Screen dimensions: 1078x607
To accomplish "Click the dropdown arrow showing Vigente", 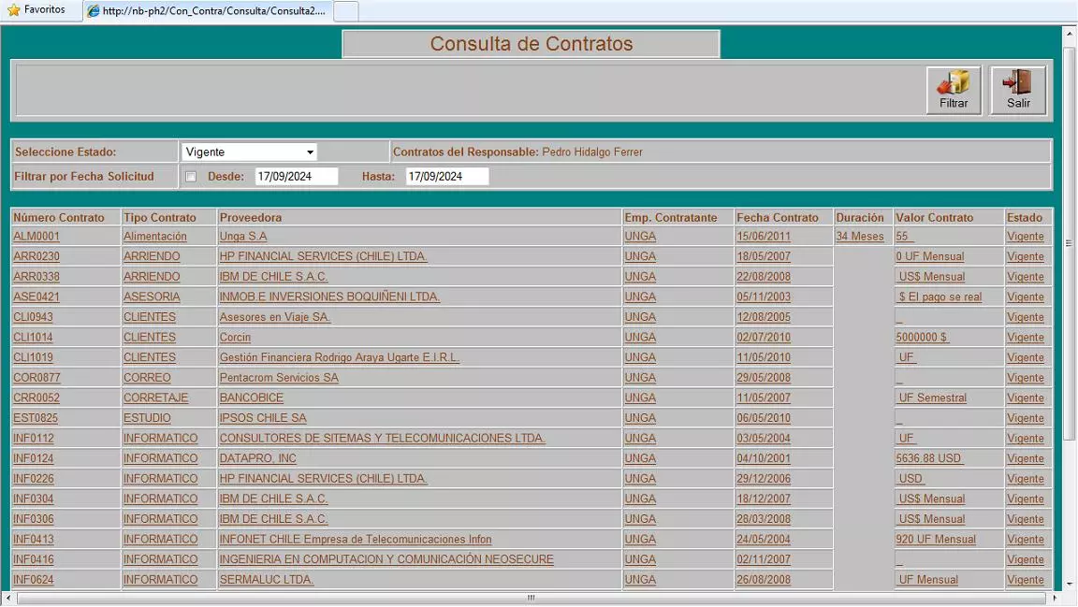I will [x=310, y=152].
